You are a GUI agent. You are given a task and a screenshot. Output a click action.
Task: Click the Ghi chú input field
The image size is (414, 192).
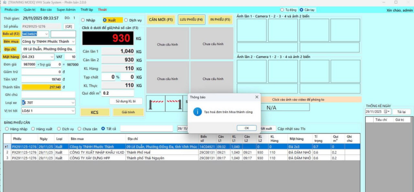coord(49,95)
